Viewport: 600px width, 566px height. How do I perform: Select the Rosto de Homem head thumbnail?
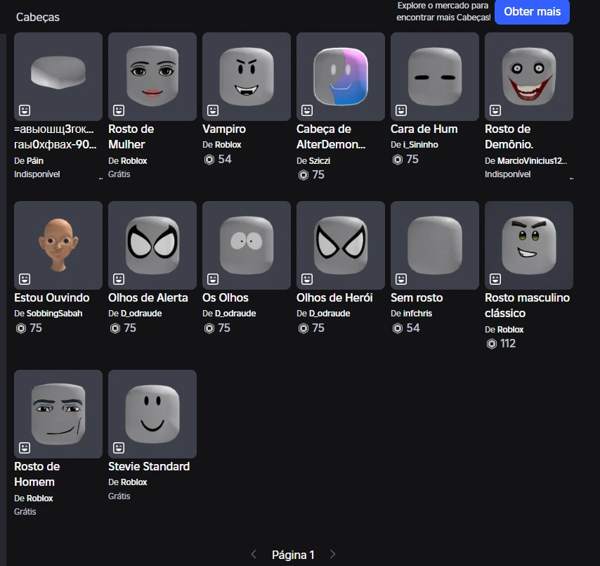[x=58, y=413]
